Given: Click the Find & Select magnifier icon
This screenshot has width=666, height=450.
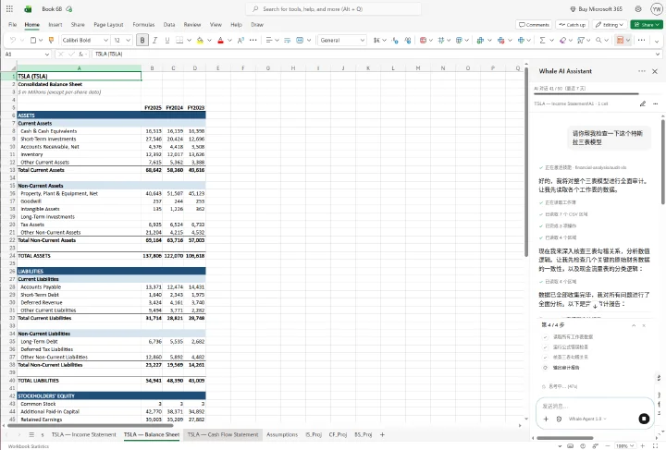Looking at the screenshot, I should click(x=598, y=41).
